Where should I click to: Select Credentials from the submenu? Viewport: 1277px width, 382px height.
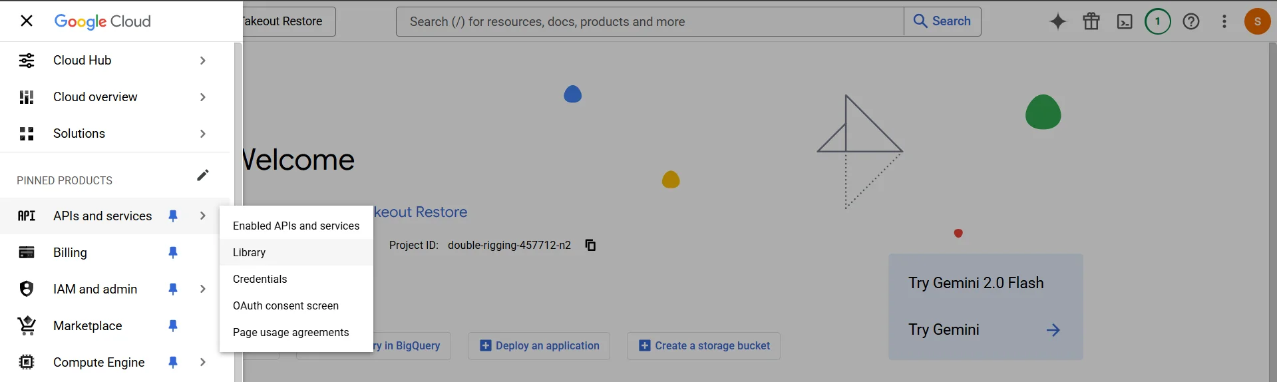296,279
